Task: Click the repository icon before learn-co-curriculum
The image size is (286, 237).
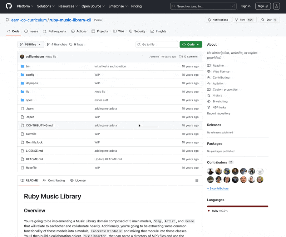Action: coord(7,20)
